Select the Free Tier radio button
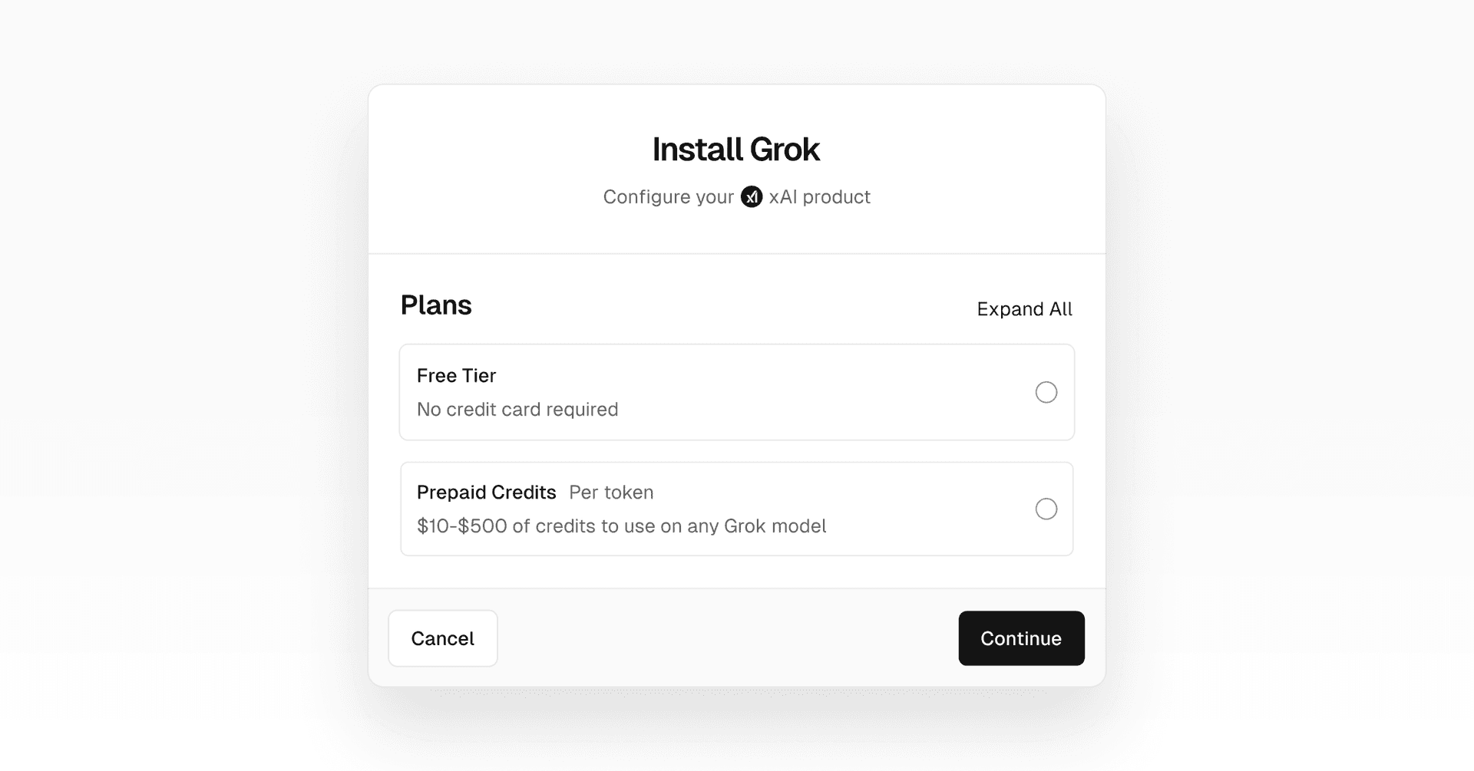Image resolution: width=1474 pixels, height=771 pixels. (x=1046, y=392)
